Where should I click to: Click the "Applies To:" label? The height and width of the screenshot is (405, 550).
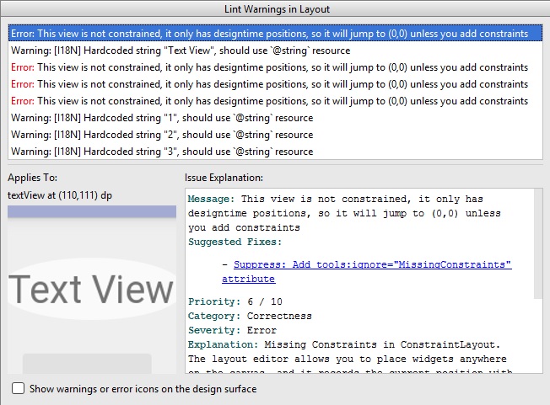click(32, 178)
